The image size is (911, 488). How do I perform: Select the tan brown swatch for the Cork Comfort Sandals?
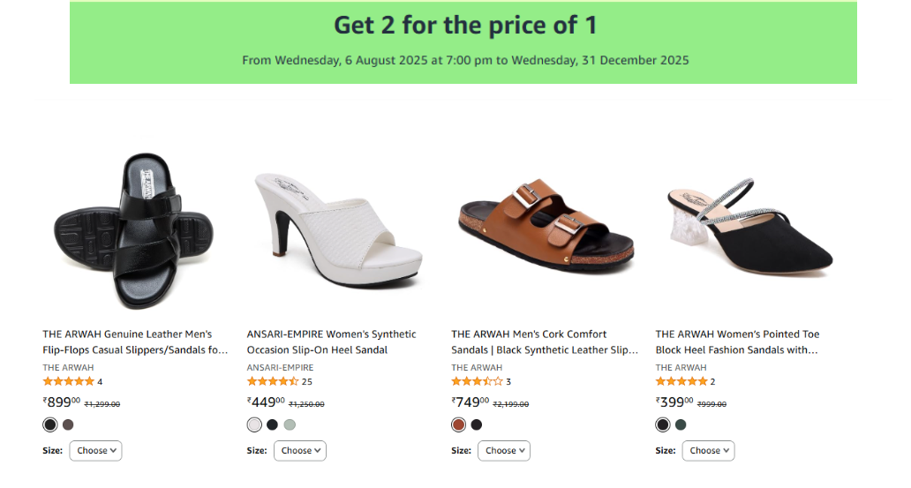(458, 424)
